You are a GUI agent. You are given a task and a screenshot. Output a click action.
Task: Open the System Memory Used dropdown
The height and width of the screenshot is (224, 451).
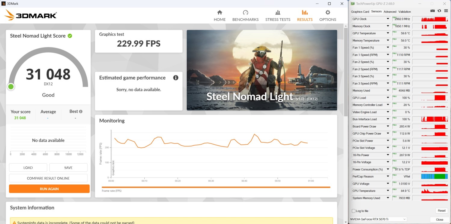388,198
